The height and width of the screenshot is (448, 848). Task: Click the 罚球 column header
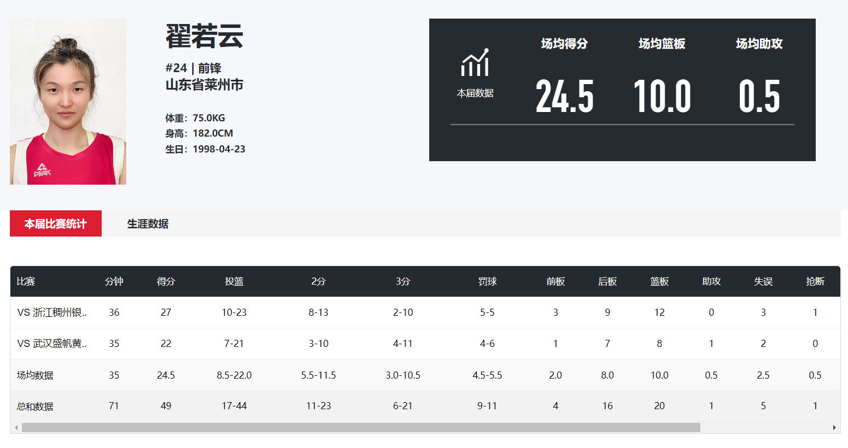point(487,281)
